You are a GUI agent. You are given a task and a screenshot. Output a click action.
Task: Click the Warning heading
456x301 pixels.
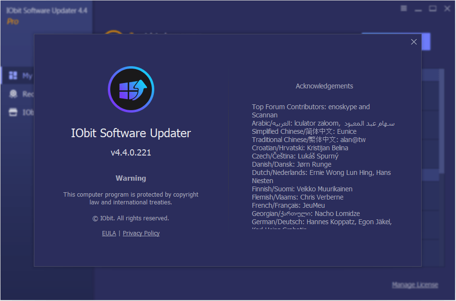(x=131, y=178)
